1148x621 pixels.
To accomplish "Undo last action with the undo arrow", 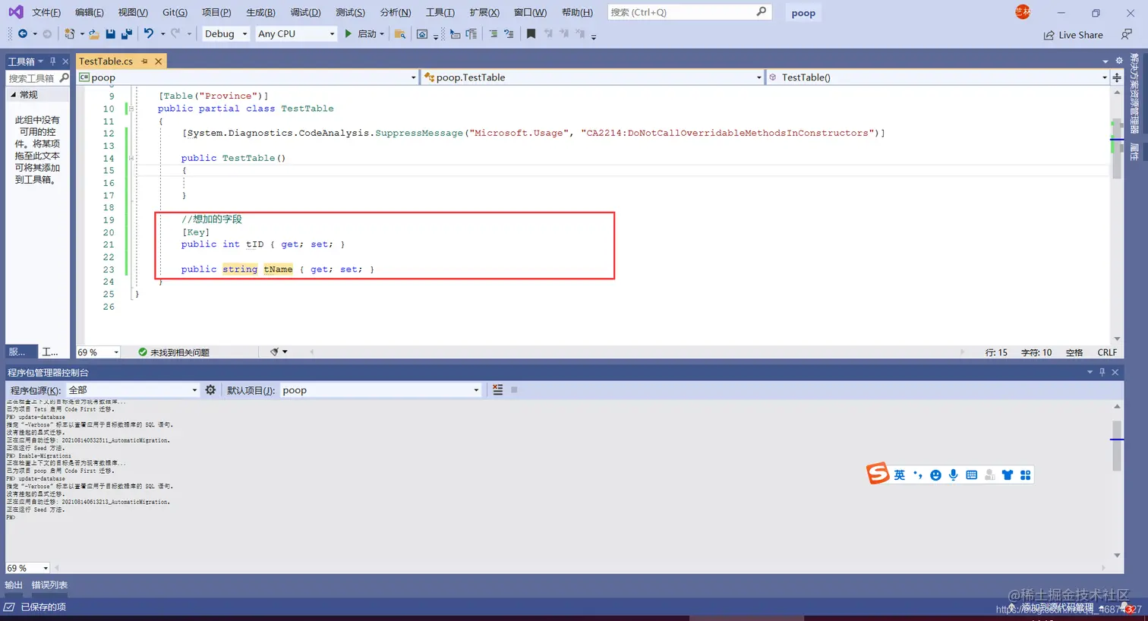I will pos(149,33).
